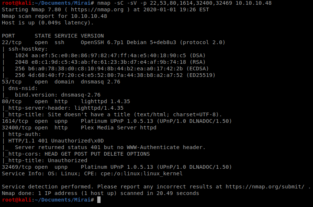Click the target IP 10.10.10.48 in the command
The width and height of the screenshot is (313, 207).
[253, 3]
